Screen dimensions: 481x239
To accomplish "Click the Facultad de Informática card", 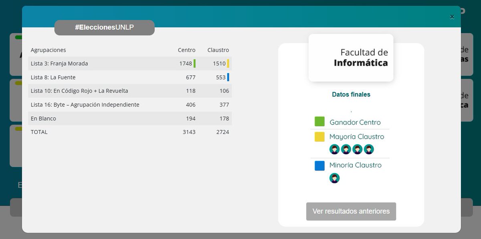I will (351, 58).
